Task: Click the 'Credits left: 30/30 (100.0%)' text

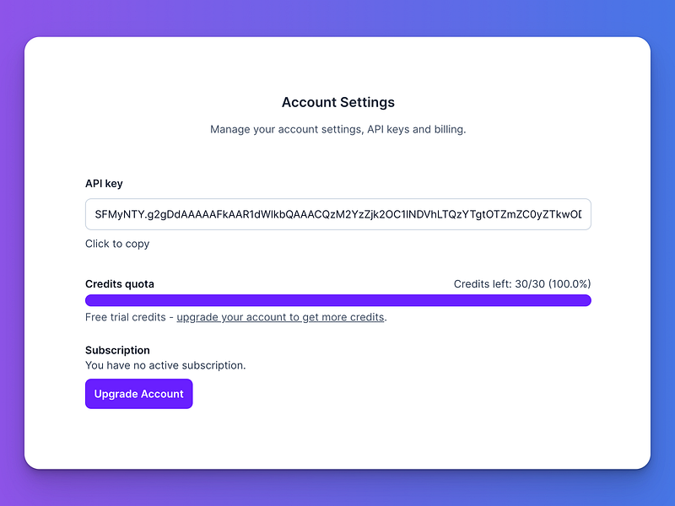Action: tap(522, 284)
